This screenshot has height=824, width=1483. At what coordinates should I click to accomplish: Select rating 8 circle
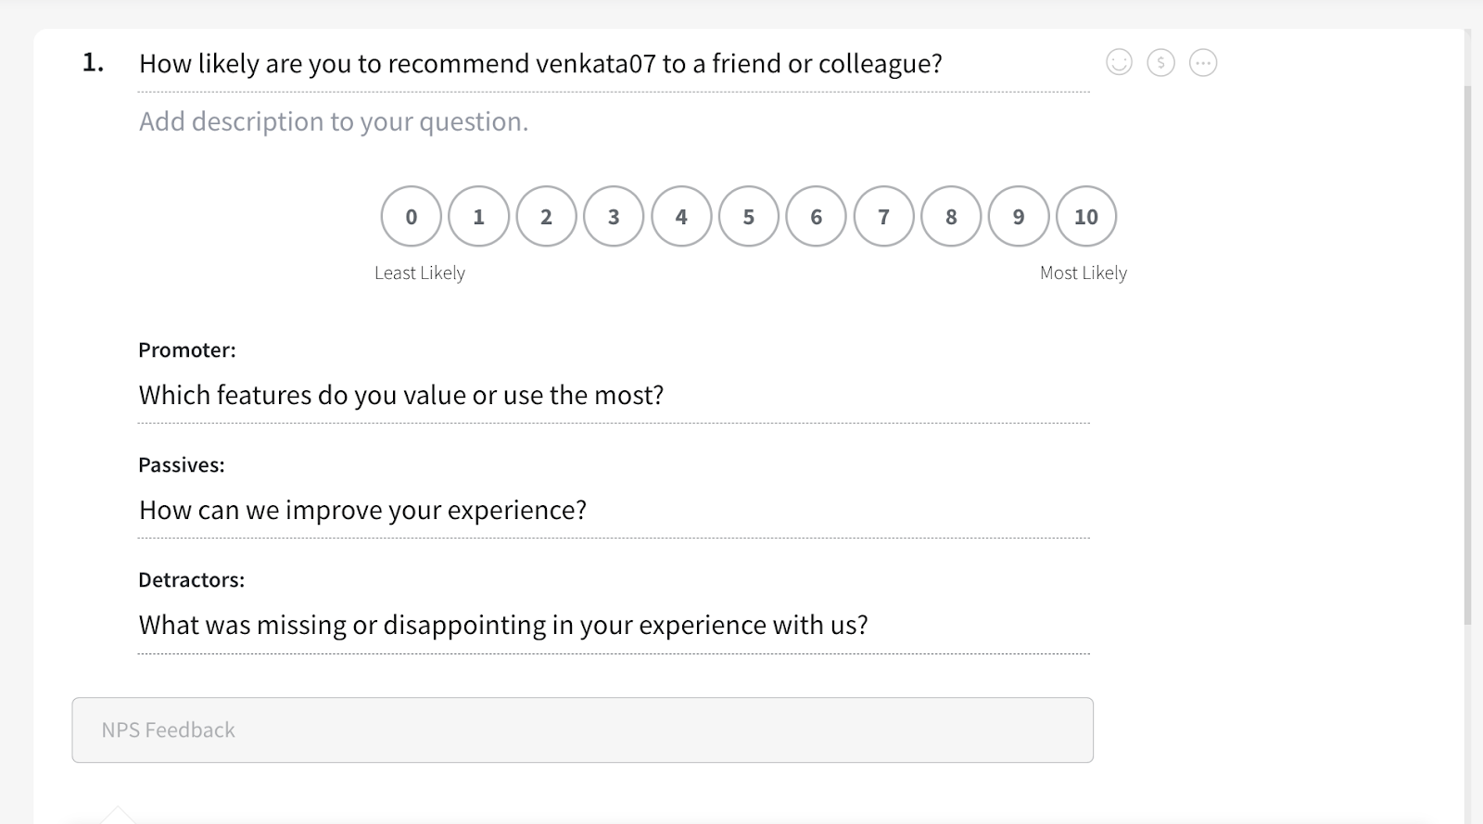click(x=951, y=216)
